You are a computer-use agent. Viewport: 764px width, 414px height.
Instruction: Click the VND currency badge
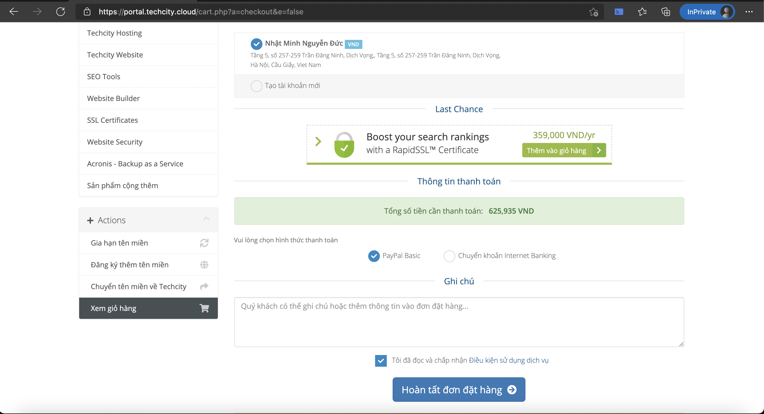(x=353, y=44)
